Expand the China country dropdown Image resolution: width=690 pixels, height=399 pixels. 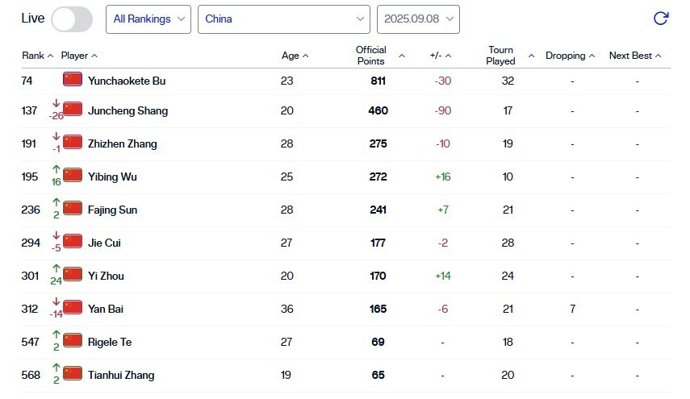point(284,19)
